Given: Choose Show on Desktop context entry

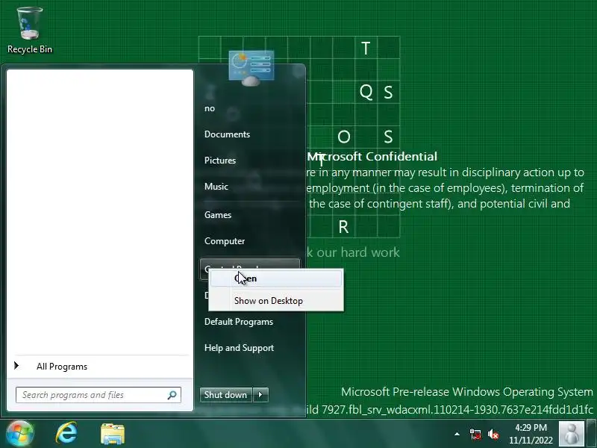Looking at the screenshot, I should coord(276,301).
